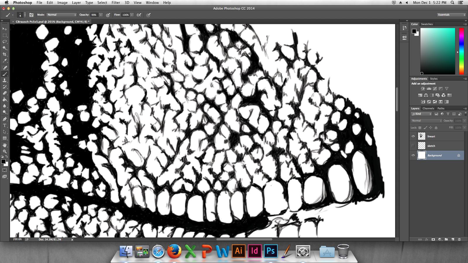This screenshot has height=263, width=468.
Task: Toggle pressure for brush size
Action: (x=149, y=15)
